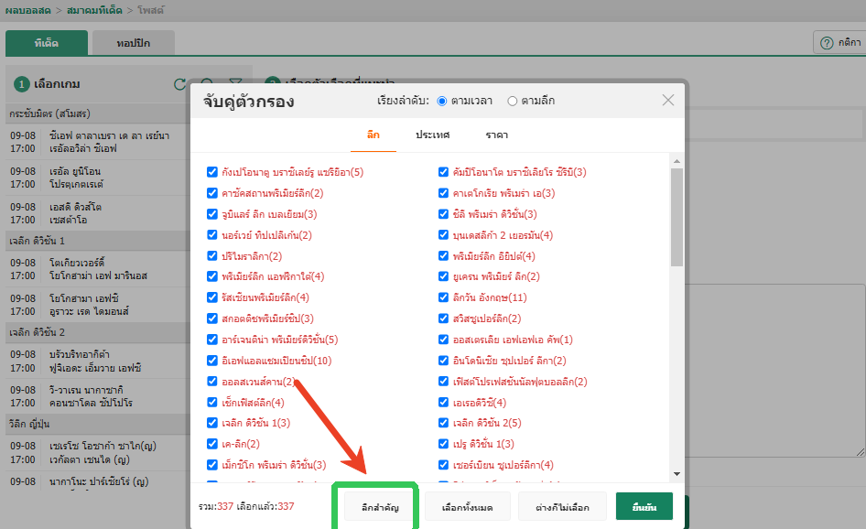Toggle เช็กเฟิสต์ลีก(4) checkbox
Viewport: 866px width, 529px height.
212,403
